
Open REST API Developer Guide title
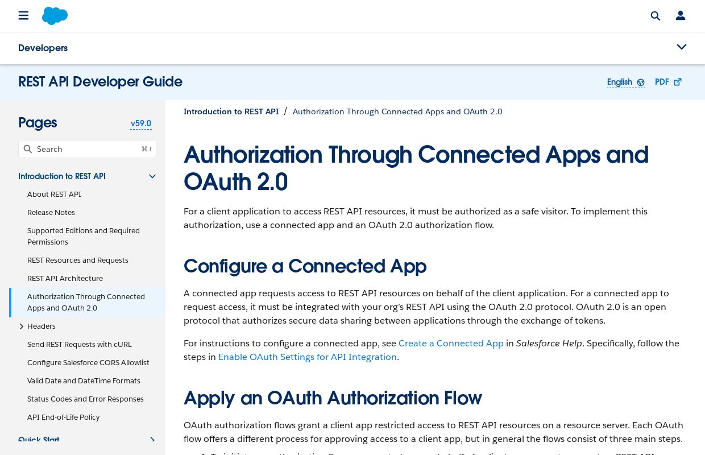[x=100, y=82]
